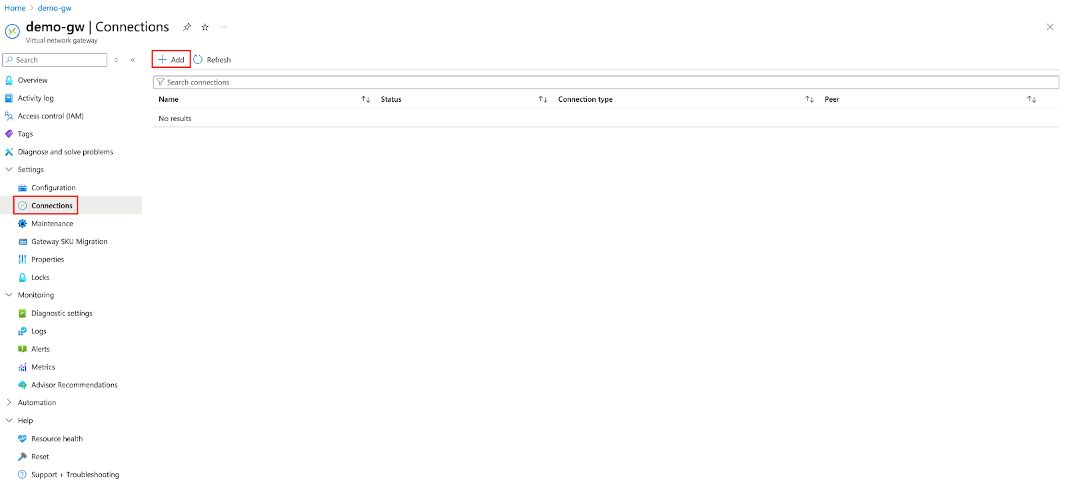Viewport: 1066px width, 486px height.
Task: Click the Advisor Recommendations icon
Action: [x=23, y=385]
